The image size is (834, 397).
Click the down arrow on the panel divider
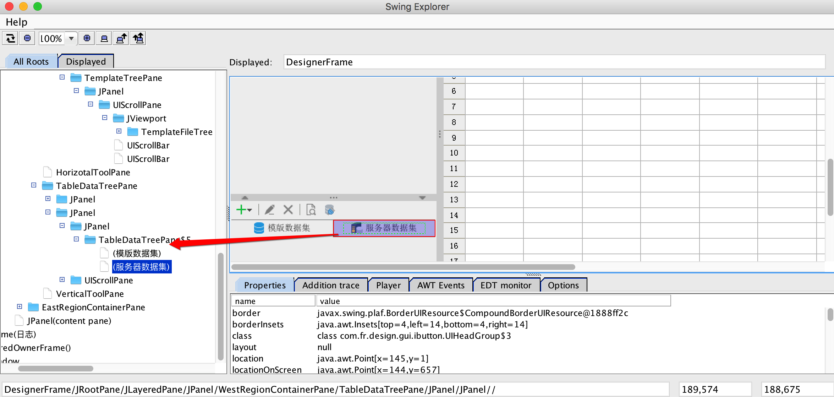(x=422, y=198)
